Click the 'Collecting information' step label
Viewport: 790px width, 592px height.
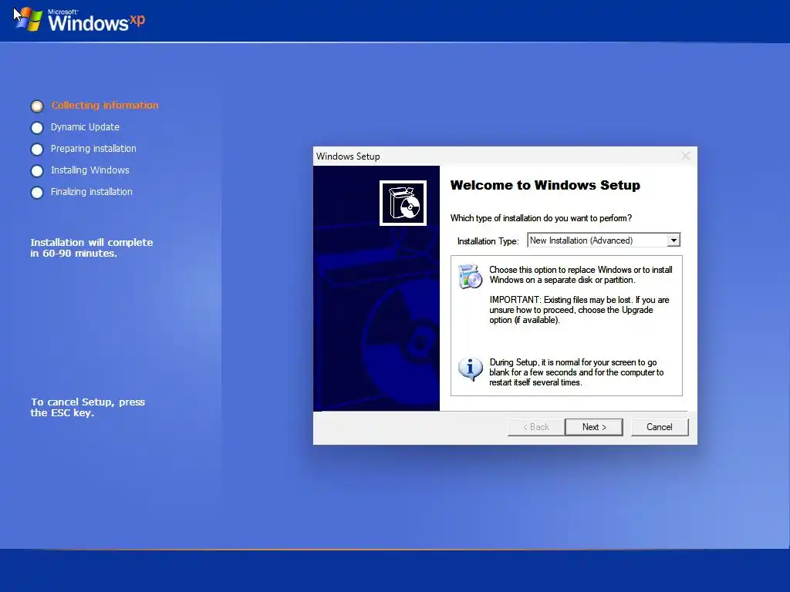coord(105,105)
